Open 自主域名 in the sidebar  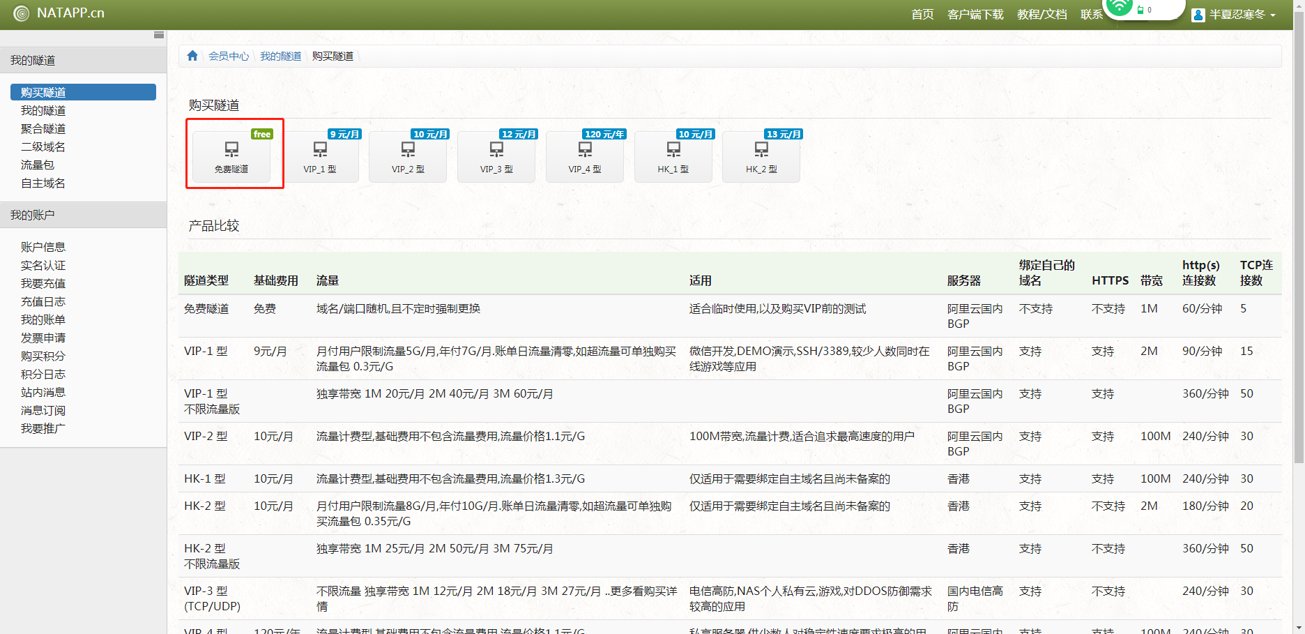click(x=43, y=183)
